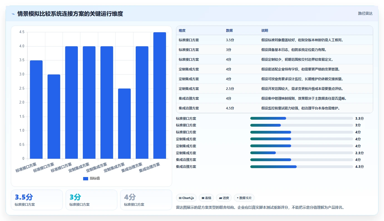Image resolution: width=384 pixels, height=221 pixels.
Task: Open the 3分 标准接口方案 data card
Action: tap(91, 200)
